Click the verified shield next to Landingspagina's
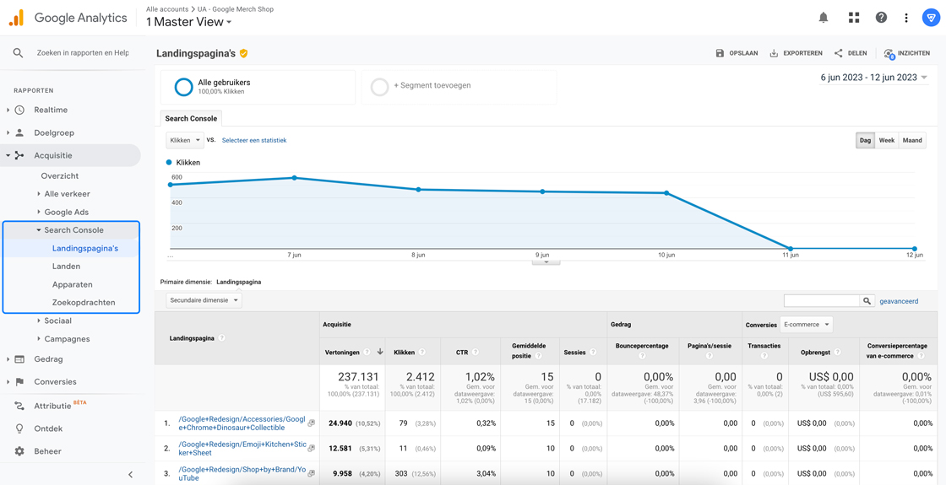This screenshot has height=485, width=946. (244, 53)
